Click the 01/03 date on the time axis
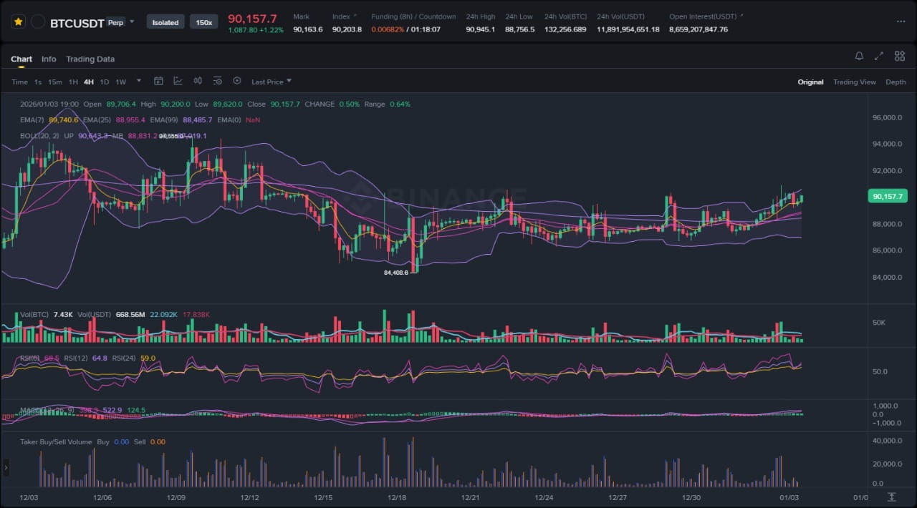This screenshot has width=917, height=508. (789, 497)
